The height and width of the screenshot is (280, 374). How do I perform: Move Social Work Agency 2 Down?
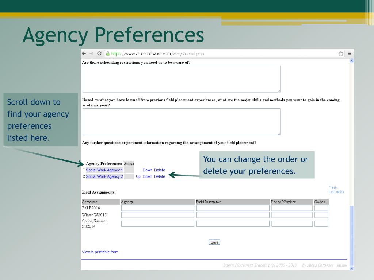tap(147, 176)
